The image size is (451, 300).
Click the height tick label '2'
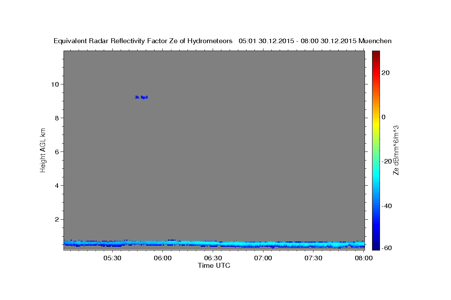57,219
